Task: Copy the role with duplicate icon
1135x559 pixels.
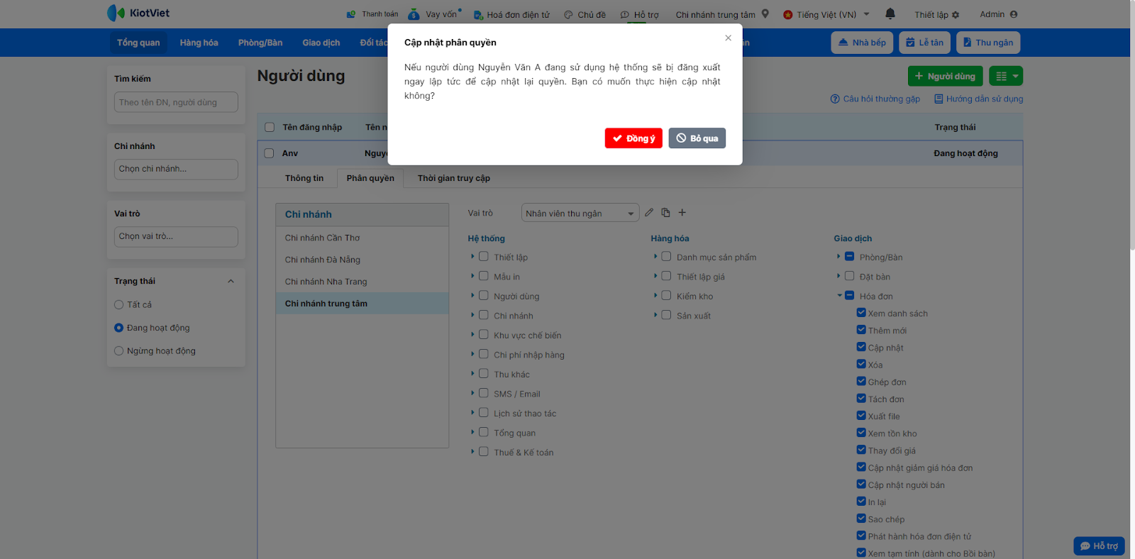Action: coord(665,212)
